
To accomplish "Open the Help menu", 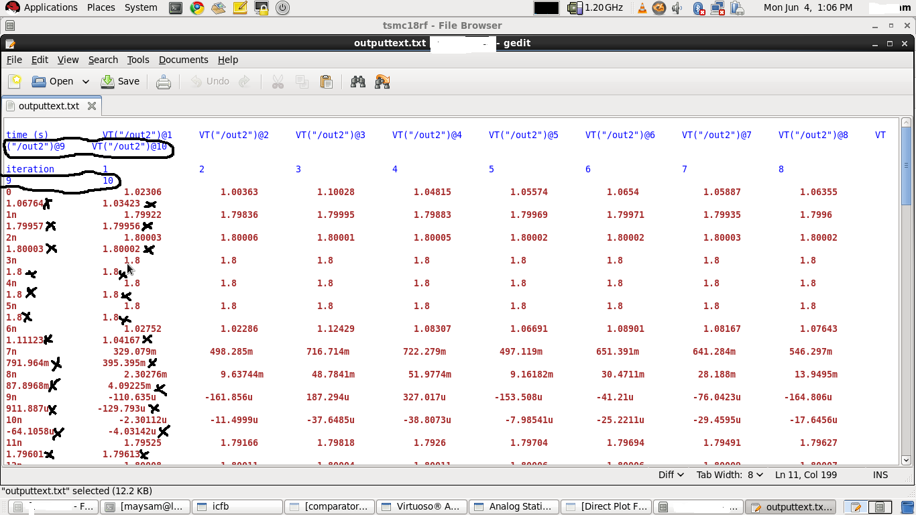I will tap(228, 60).
